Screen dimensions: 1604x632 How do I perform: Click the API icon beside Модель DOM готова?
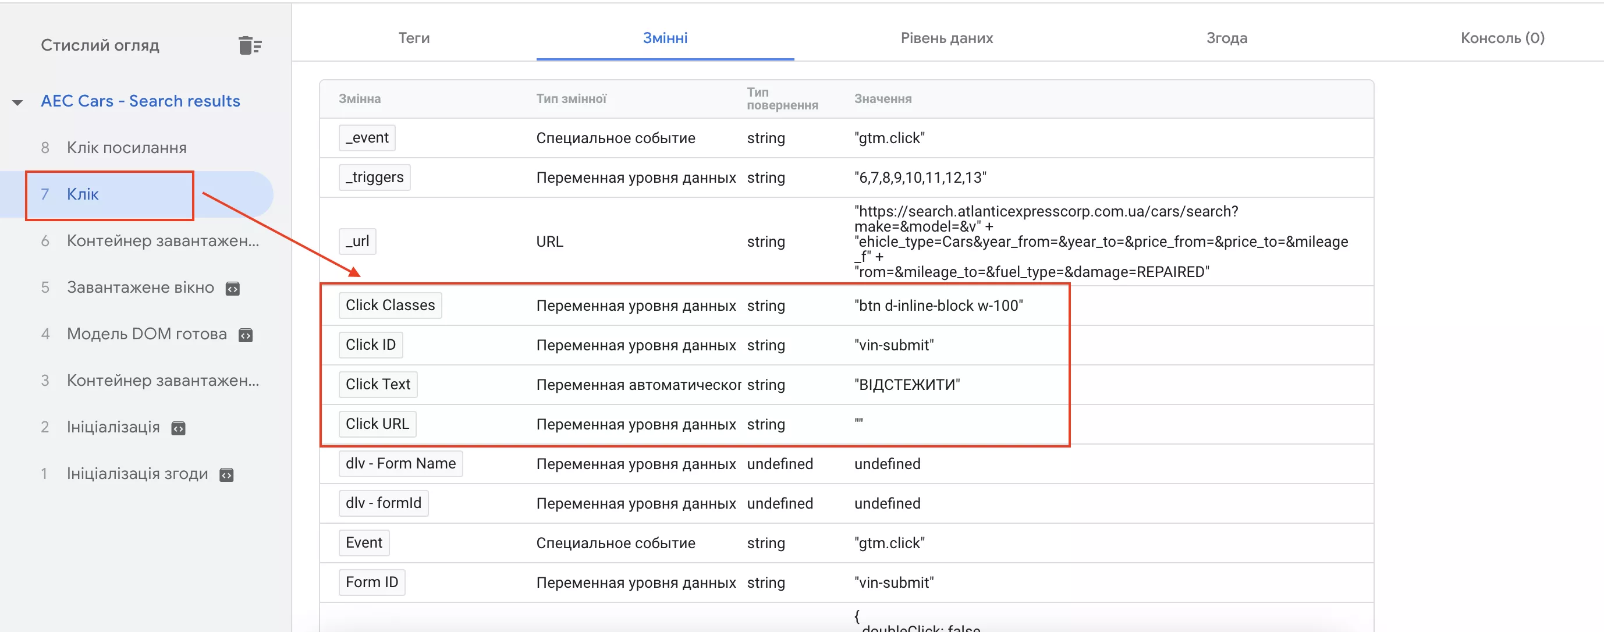pyautogui.click(x=246, y=335)
